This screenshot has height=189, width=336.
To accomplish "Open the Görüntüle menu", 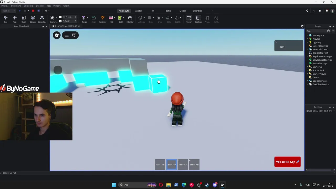I will coord(28,6).
